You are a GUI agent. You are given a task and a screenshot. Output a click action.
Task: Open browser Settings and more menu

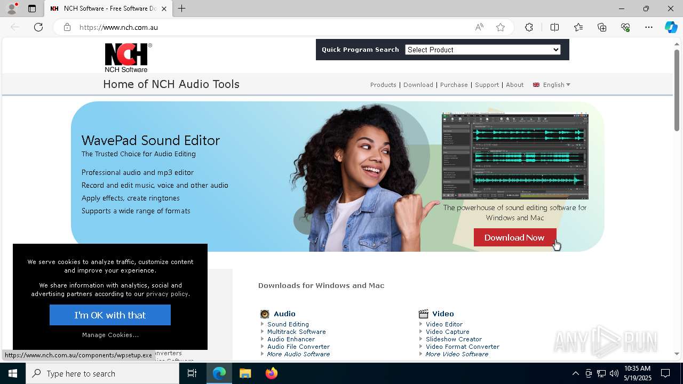[649, 27]
